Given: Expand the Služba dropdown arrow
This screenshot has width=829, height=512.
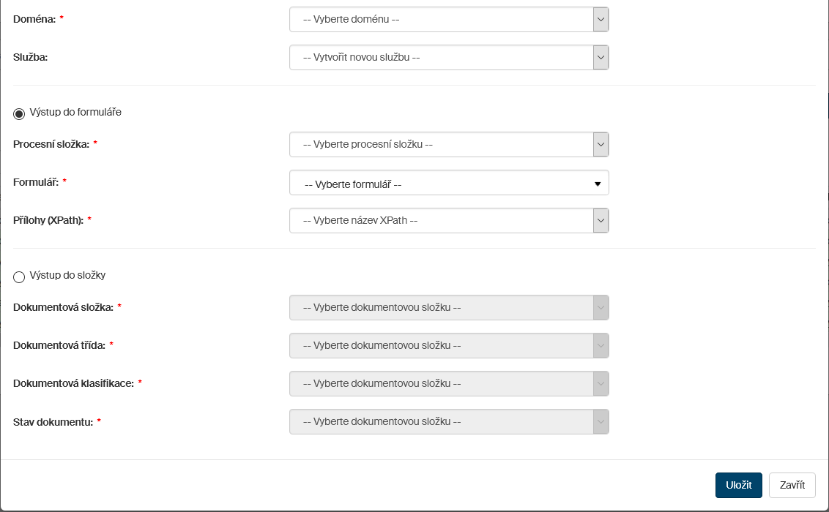Looking at the screenshot, I should click(x=601, y=58).
